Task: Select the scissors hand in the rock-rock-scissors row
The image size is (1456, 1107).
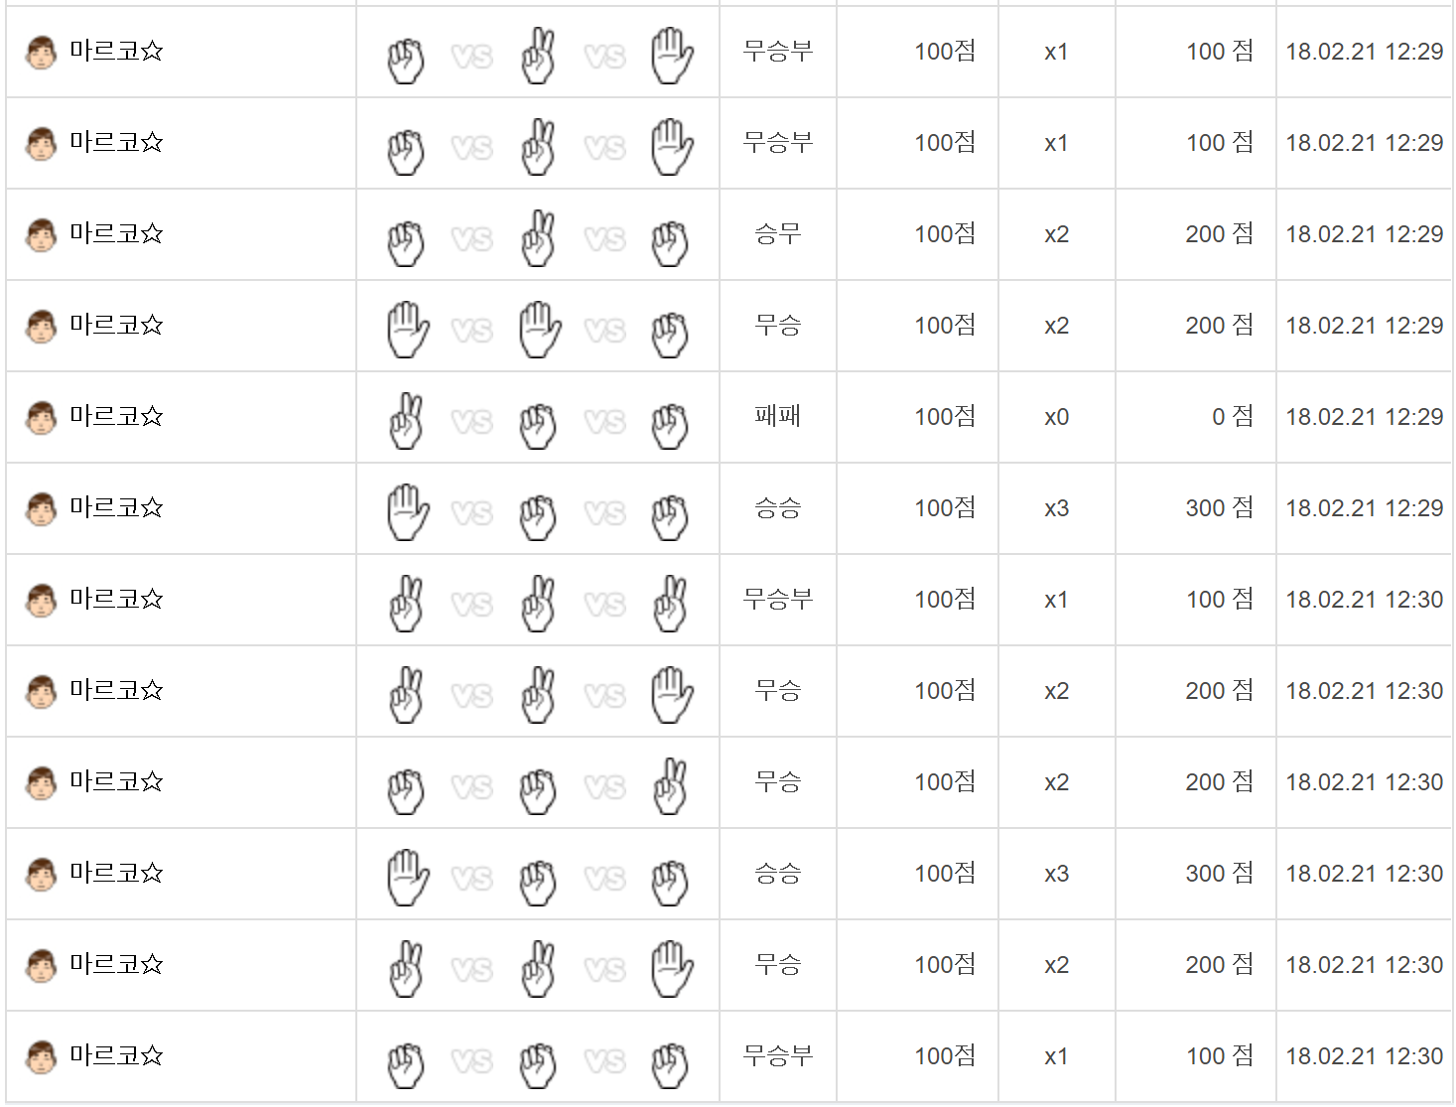Action: tap(670, 785)
